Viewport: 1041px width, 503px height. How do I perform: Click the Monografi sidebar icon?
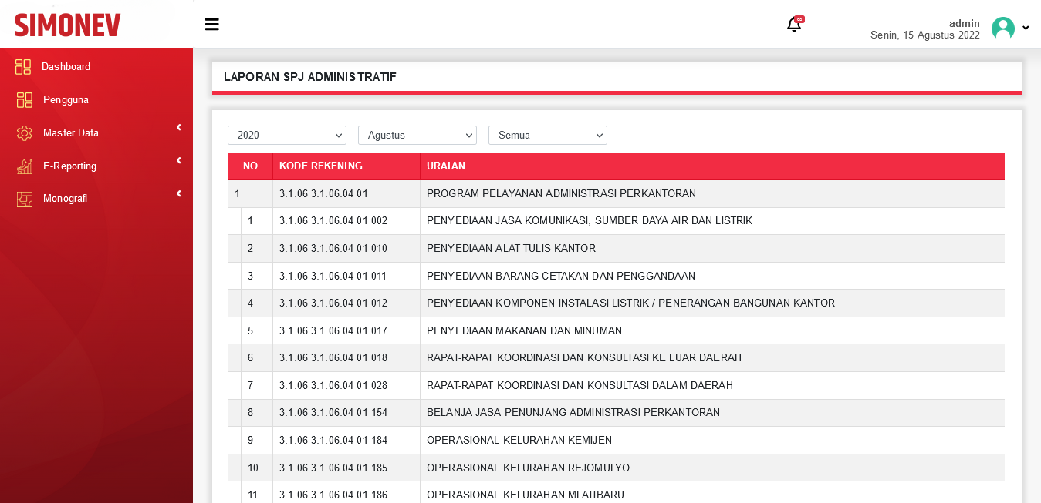pyautogui.click(x=24, y=199)
